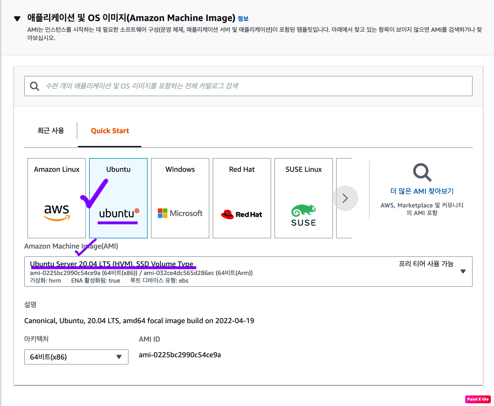Click the Canonical, Ubuntu, 20.04 LTS description text
The width and height of the screenshot is (494, 406).
point(139,321)
